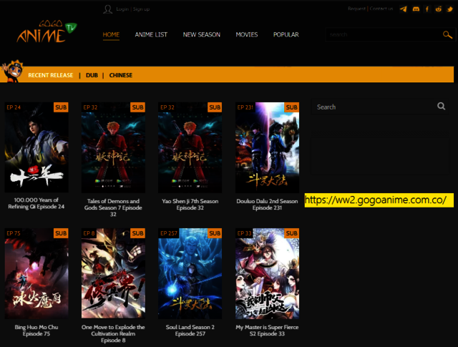Screen dimensions: 458x347
Task: Click SUB badge on Douluo Dalu poster
Action: click(x=292, y=107)
